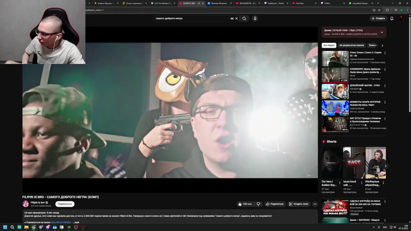Bookmark this page with the star icon
This screenshot has height=231, width=411.
(x=379, y=10)
